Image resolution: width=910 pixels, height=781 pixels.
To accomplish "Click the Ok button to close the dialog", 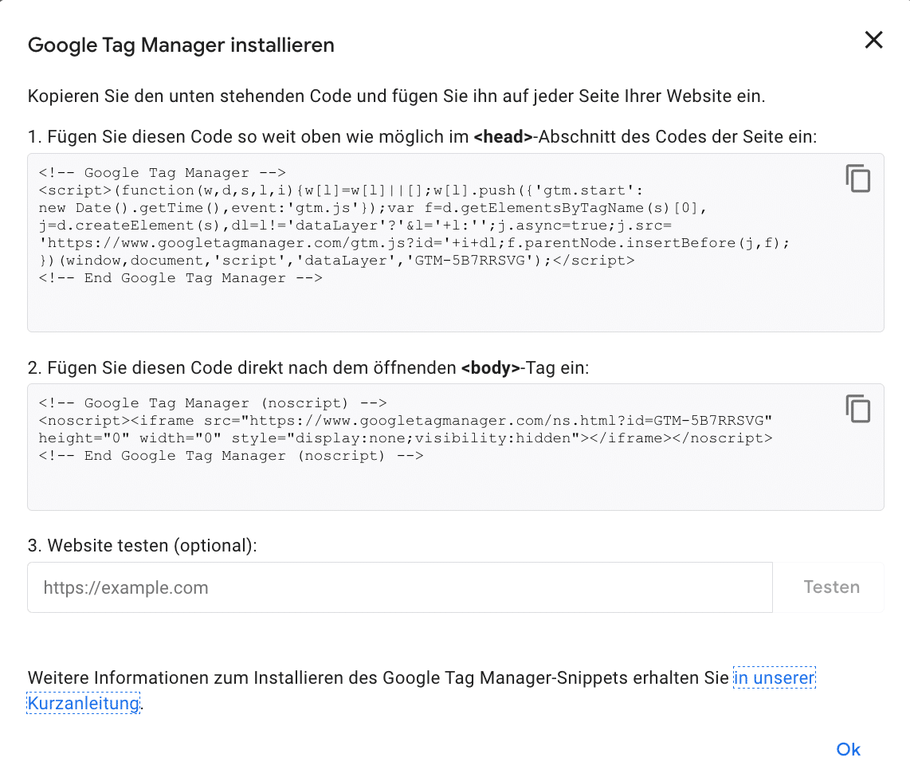I will pyautogui.click(x=847, y=749).
